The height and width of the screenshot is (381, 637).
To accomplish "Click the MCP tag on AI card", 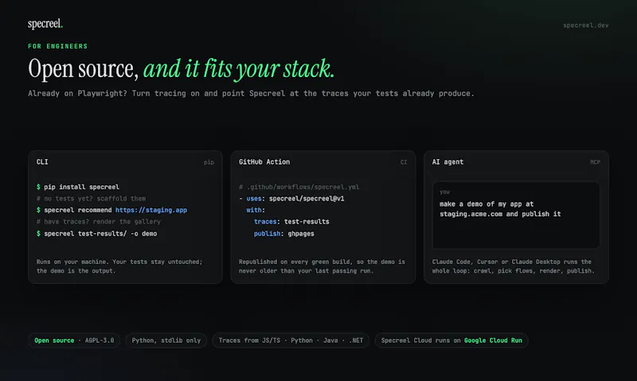I will tap(595, 162).
